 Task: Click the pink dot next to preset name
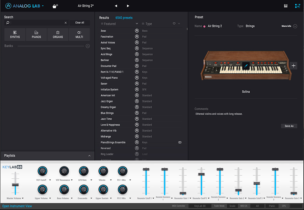(204, 26)
